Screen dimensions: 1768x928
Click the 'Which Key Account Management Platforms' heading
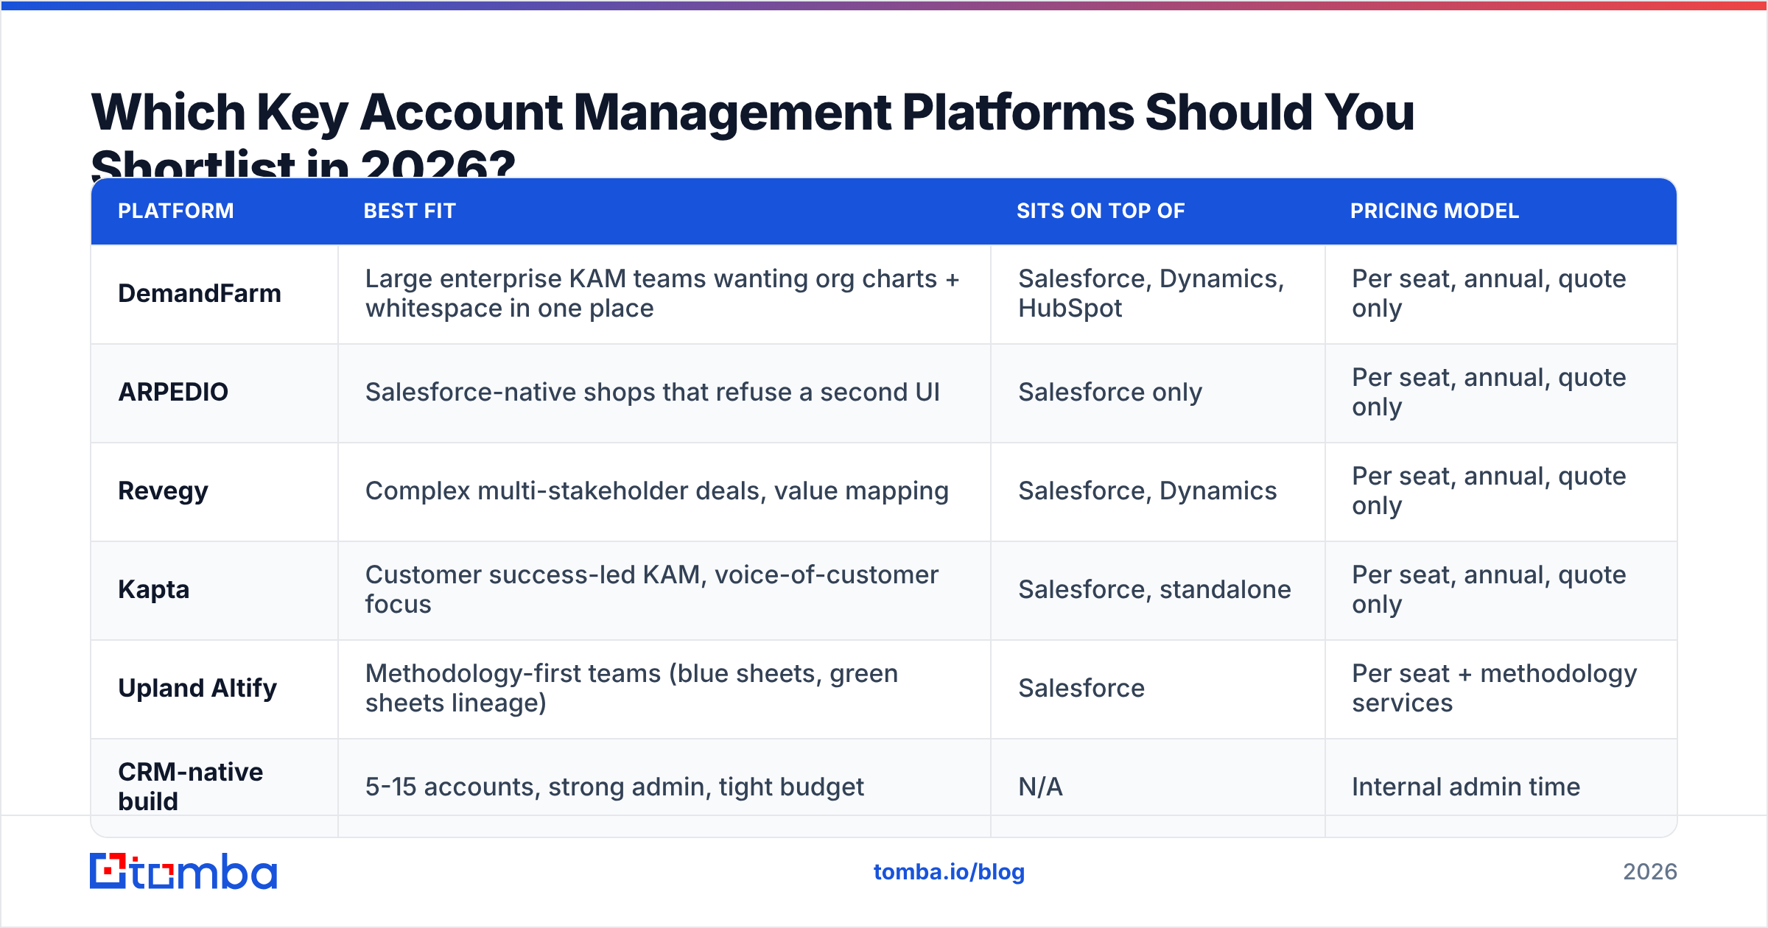coord(753,133)
